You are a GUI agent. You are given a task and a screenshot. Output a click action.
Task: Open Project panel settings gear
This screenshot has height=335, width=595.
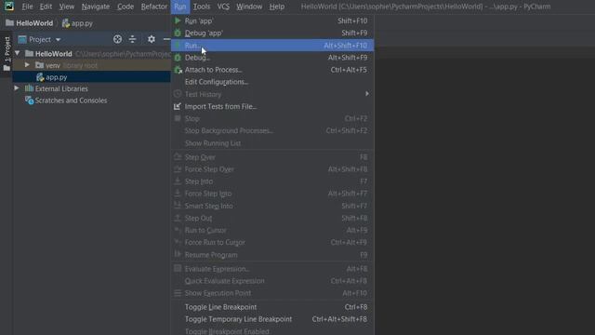[152, 39]
